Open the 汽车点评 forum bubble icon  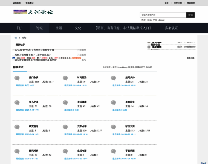click(65, 127)
